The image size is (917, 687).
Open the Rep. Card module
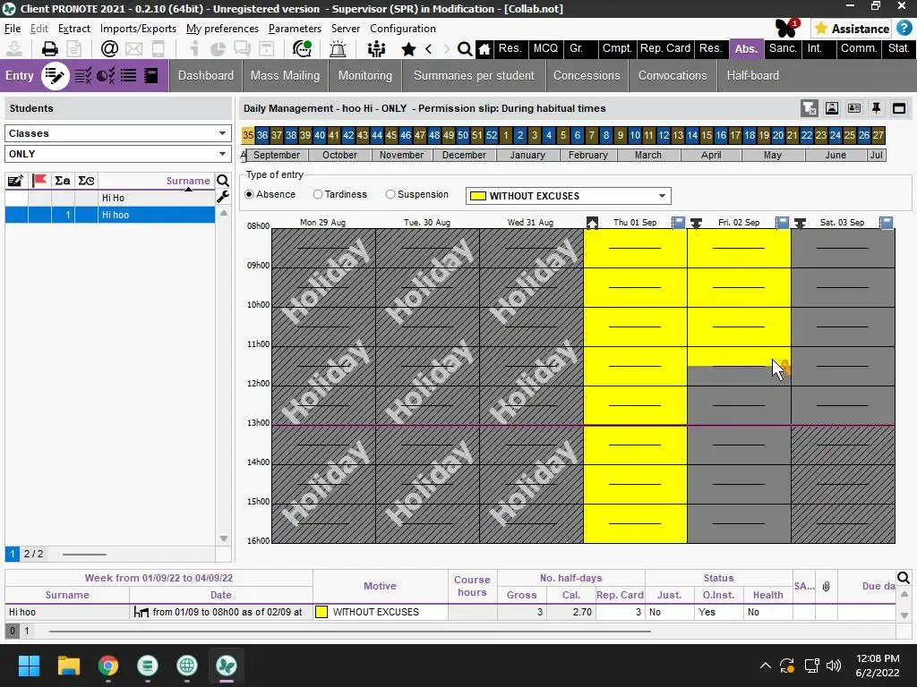(x=665, y=48)
